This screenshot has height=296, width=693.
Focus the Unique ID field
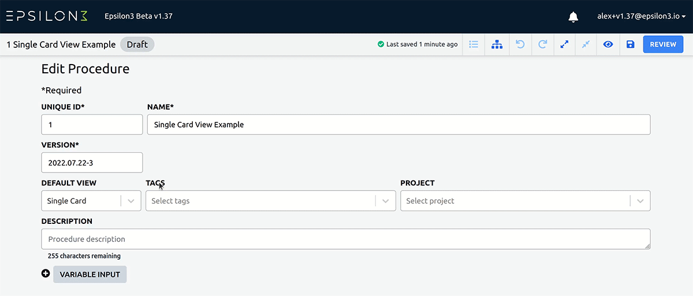point(92,125)
